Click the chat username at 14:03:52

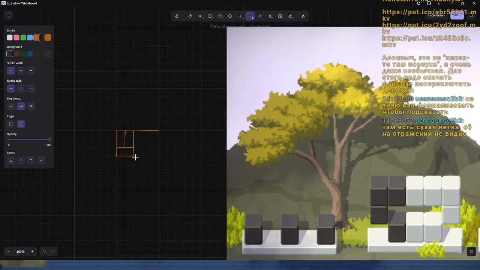pyautogui.click(x=439, y=121)
